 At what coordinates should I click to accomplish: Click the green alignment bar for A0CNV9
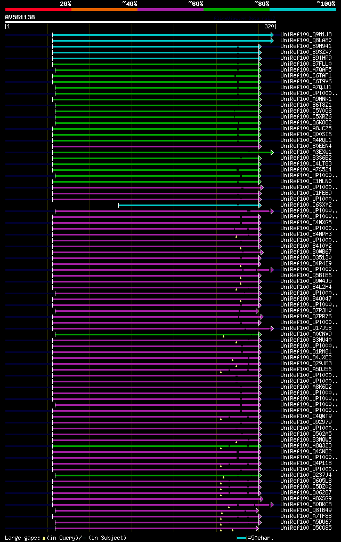[158, 335]
